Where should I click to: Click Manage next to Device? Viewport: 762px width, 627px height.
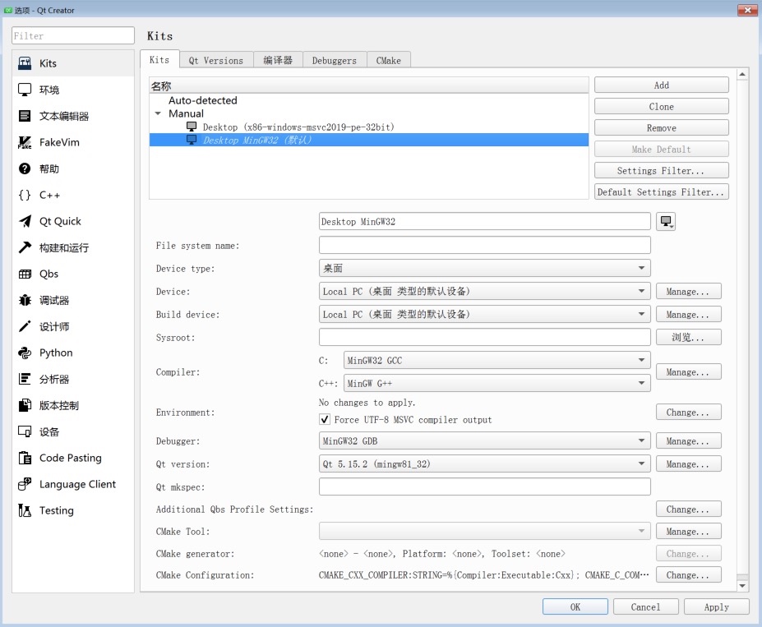click(x=689, y=292)
